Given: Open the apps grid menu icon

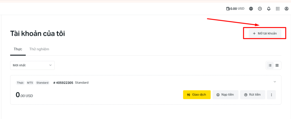Looking at the screenshot, I should click(x=278, y=9).
